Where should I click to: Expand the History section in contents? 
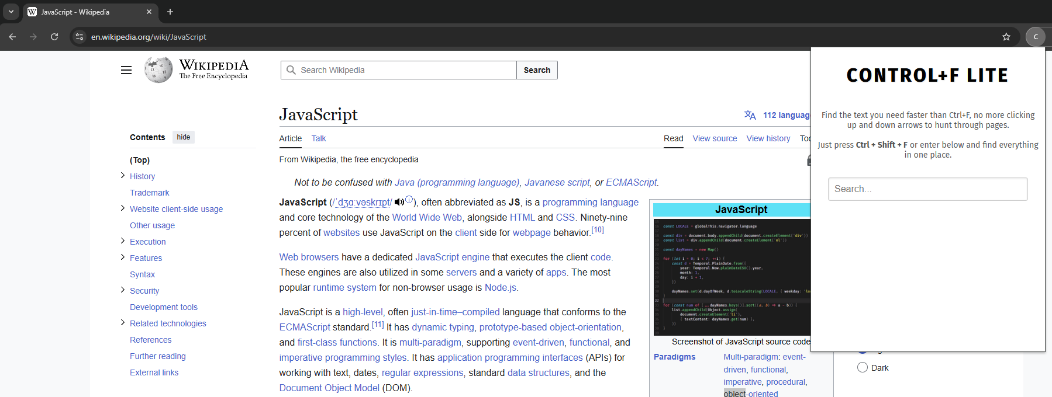point(123,175)
